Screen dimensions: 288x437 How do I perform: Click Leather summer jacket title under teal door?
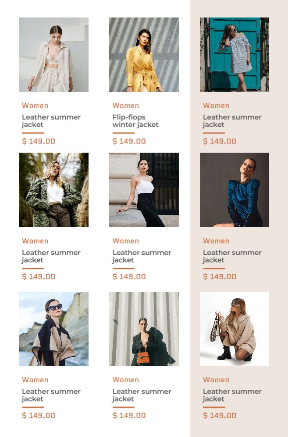pyautogui.click(x=232, y=121)
